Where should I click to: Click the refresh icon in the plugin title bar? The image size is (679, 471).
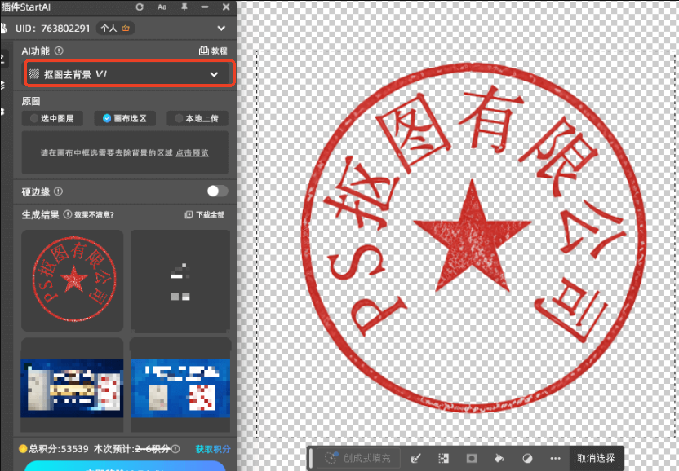point(140,7)
